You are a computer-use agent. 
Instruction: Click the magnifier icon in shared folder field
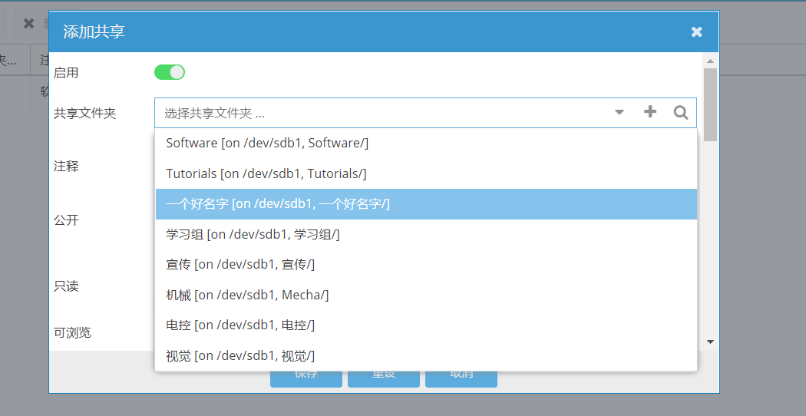coord(681,113)
